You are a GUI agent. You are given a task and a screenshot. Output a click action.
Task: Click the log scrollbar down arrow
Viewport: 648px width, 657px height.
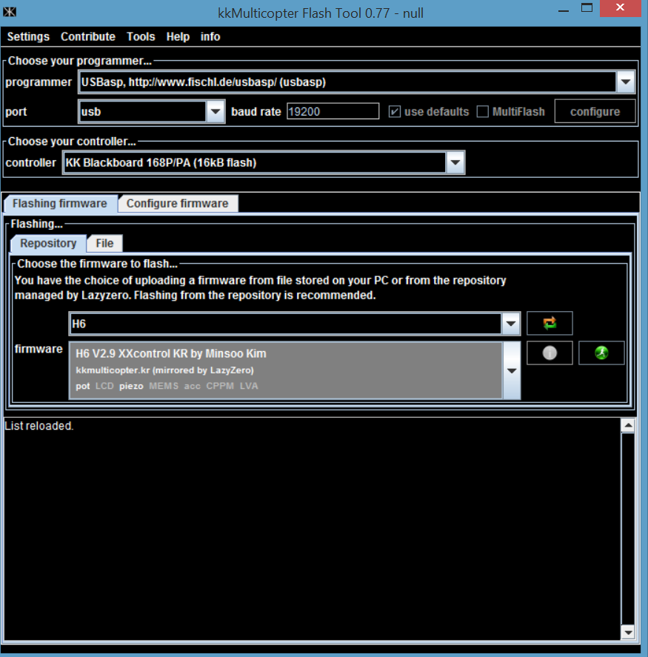628,632
